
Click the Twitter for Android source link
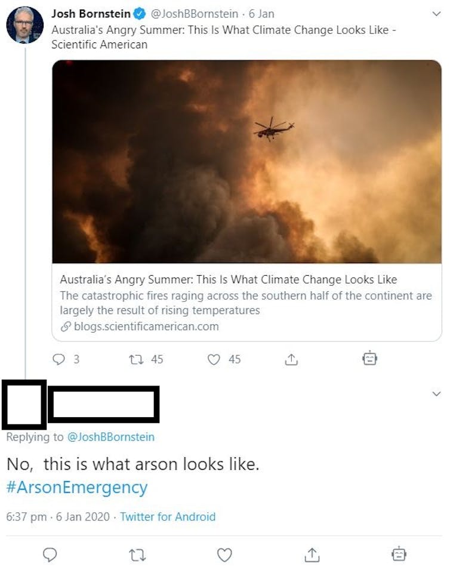168,517
